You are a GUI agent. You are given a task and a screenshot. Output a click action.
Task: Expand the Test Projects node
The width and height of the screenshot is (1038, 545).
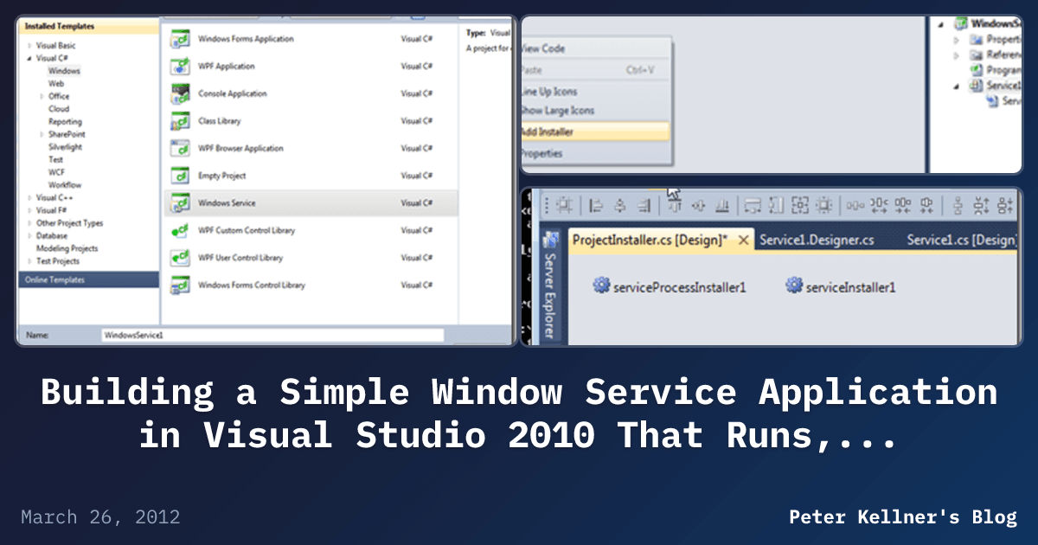[x=29, y=261]
